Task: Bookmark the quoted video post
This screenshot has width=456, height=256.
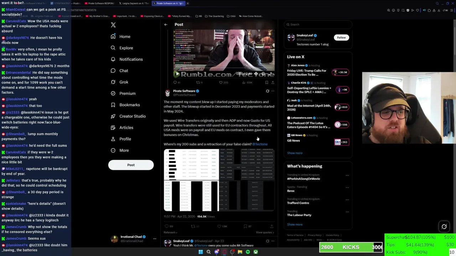Action: coord(266,82)
